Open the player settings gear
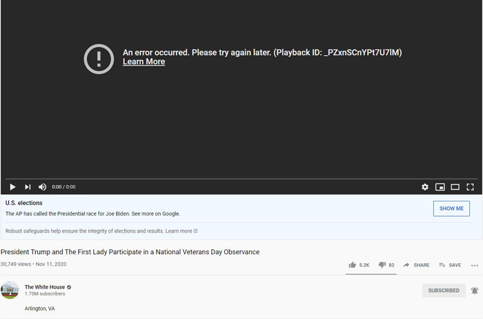Viewport: 483px width, 319px height. 425,187
